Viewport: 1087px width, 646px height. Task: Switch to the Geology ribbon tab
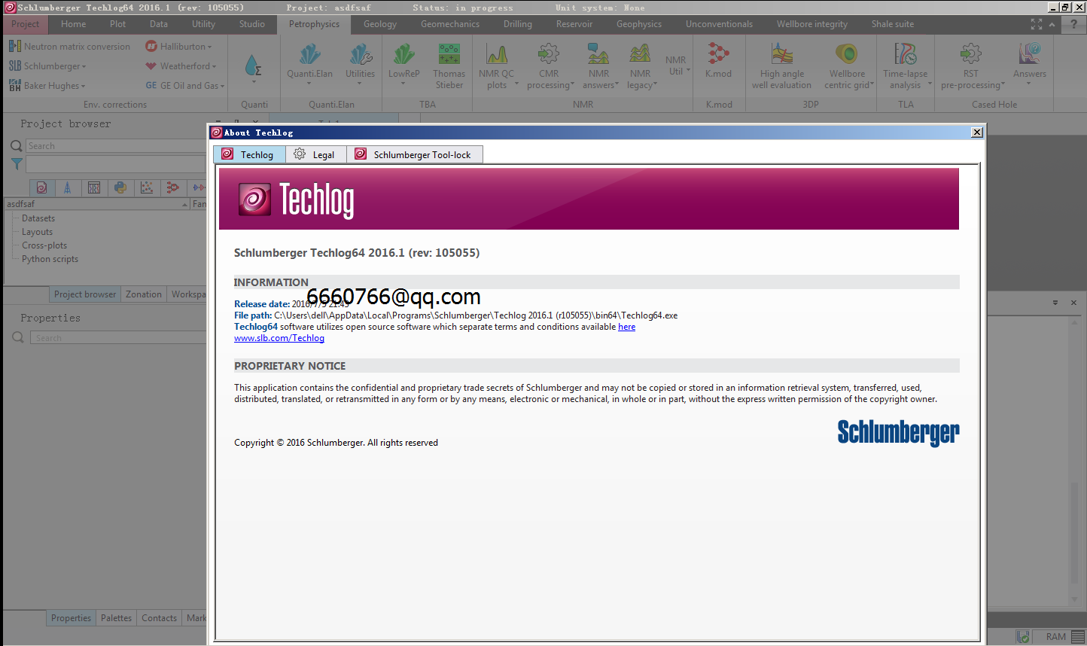(x=379, y=24)
